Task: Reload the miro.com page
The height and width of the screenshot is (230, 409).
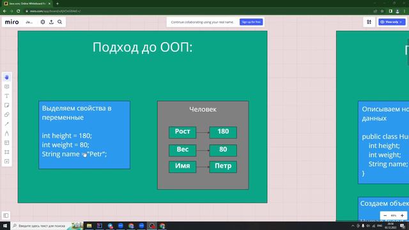Action: 19,11
